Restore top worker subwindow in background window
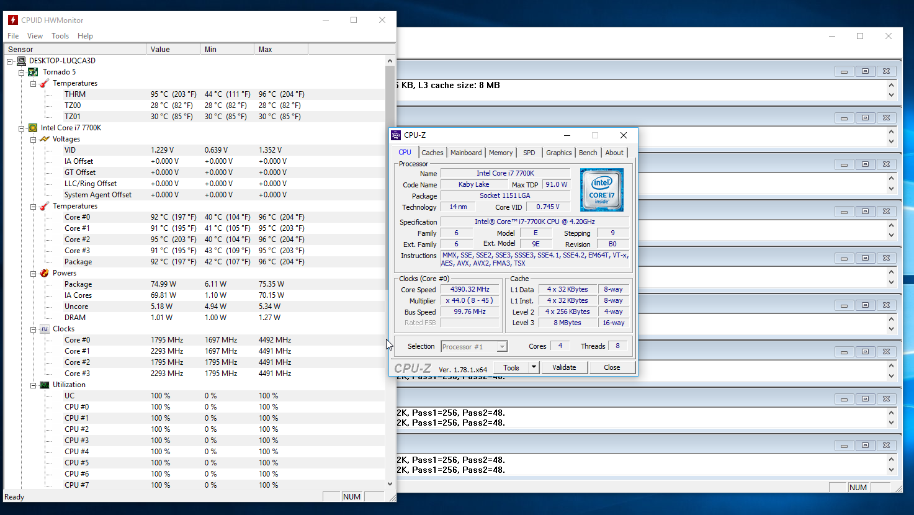Image resolution: width=914 pixels, height=515 pixels. 865,71
